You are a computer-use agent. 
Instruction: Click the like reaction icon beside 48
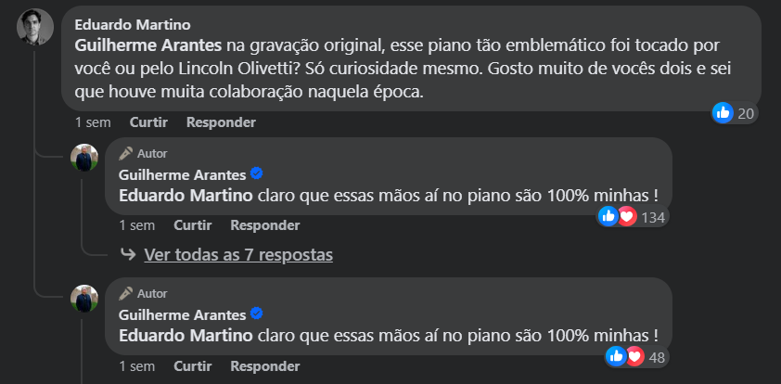pos(616,356)
